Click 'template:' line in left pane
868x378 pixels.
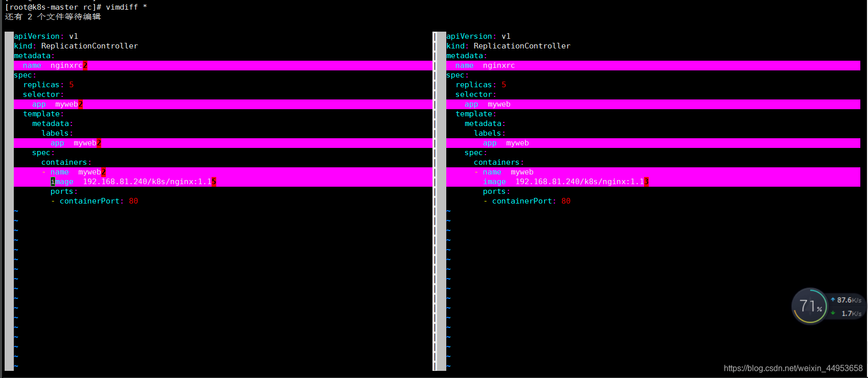43,114
